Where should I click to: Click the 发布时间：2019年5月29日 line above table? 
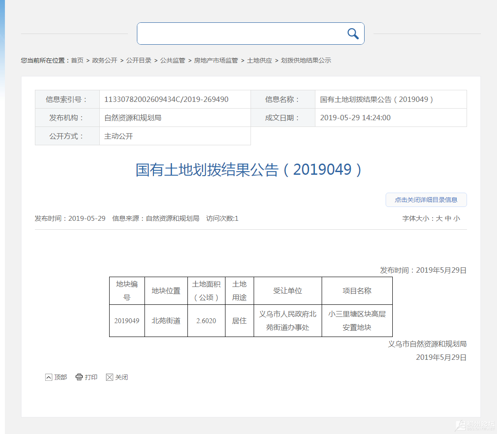[x=423, y=270]
